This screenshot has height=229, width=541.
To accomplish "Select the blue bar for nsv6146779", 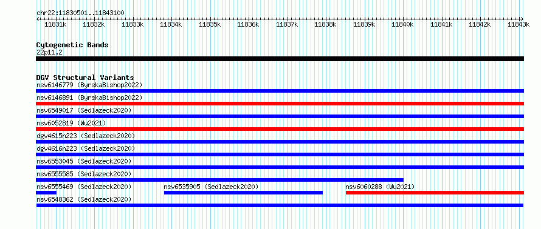I will 280,91.
